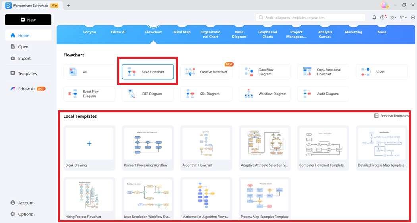
Task: Switch to the Mind Map tab
Action: pyautogui.click(x=182, y=32)
